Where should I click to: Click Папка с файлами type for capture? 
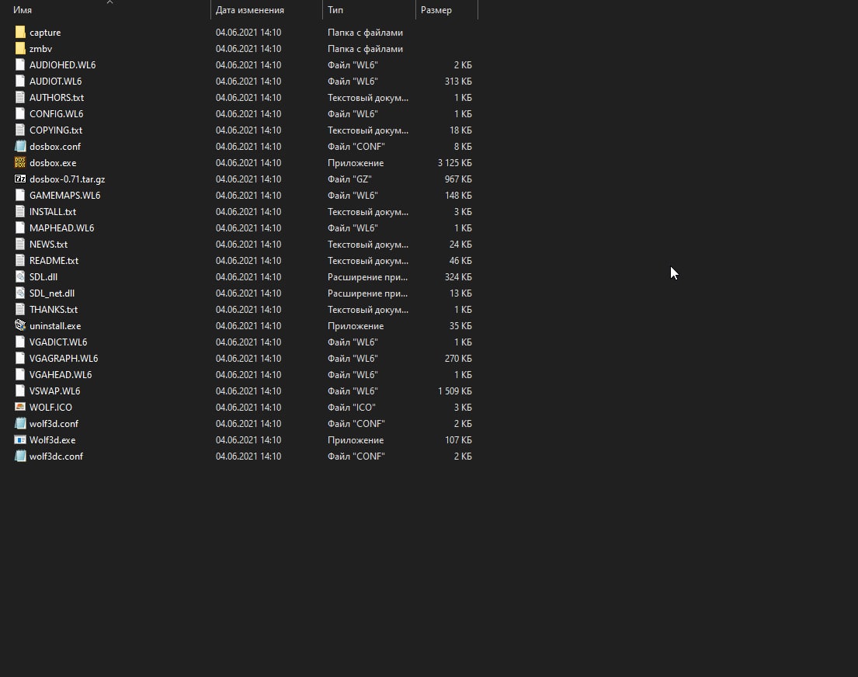pos(365,33)
